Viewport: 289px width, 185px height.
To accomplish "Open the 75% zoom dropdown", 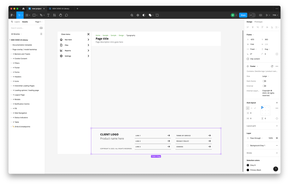I will tap(275, 15).
